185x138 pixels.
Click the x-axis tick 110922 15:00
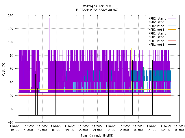click(15, 128)
